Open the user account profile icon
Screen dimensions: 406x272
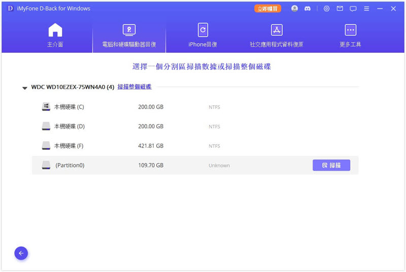point(294,9)
